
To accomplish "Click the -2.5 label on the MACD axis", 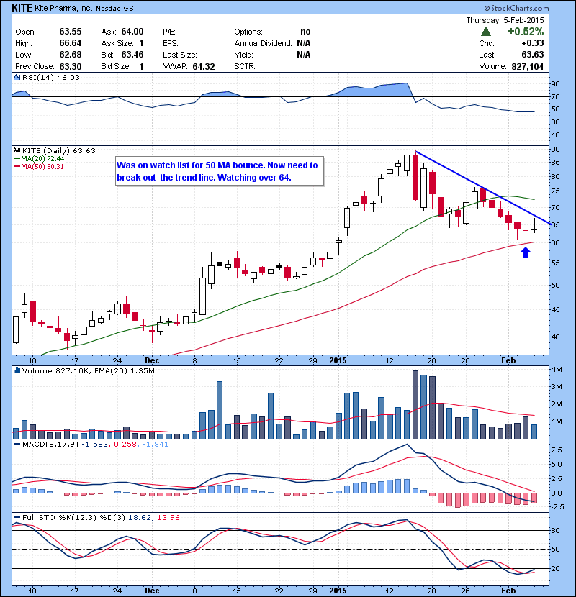I will (558, 507).
